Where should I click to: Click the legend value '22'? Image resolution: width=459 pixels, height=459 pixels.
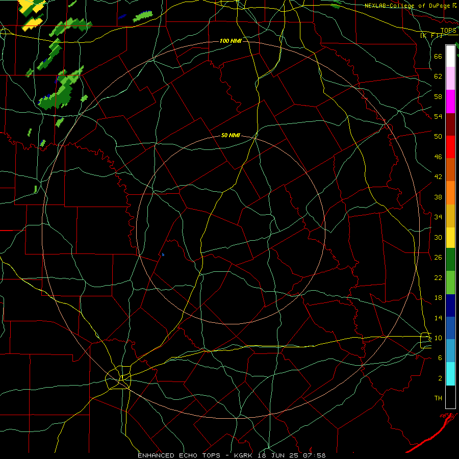coord(438,277)
